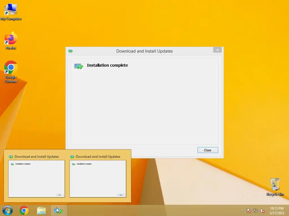Select the first Download and Install Updates thumbnail
289x216 pixels.
[x=36, y=179]
